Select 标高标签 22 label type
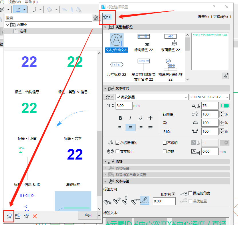 [x=144, y=43]
